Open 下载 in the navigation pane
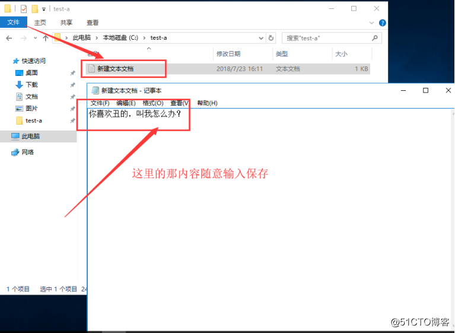Viewport: 455px width, 333px height. pos(31,85)
